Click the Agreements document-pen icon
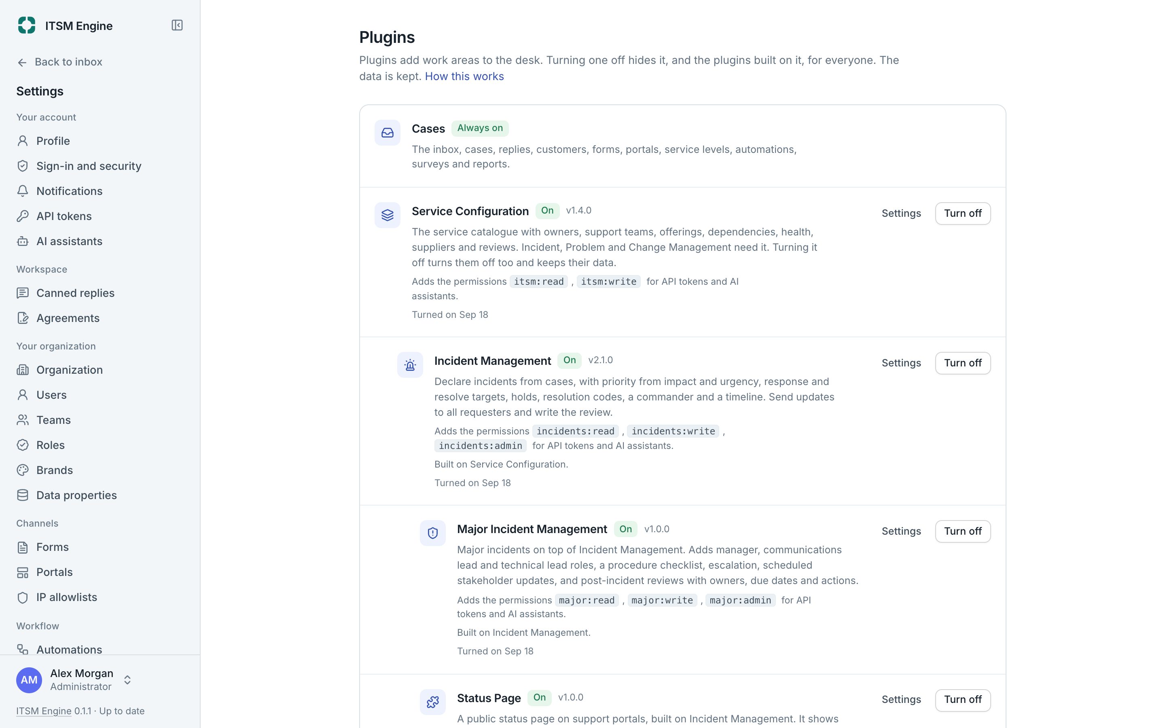This screenshot has height=728, width=1165. (23, 318)
